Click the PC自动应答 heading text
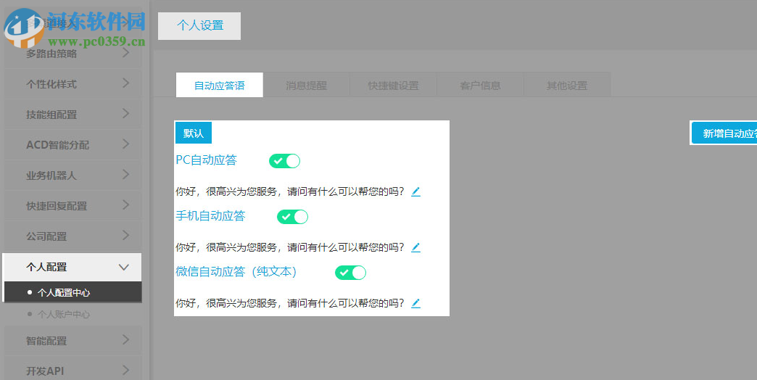This screenshot has height=380, width=757. coord(206,160)
